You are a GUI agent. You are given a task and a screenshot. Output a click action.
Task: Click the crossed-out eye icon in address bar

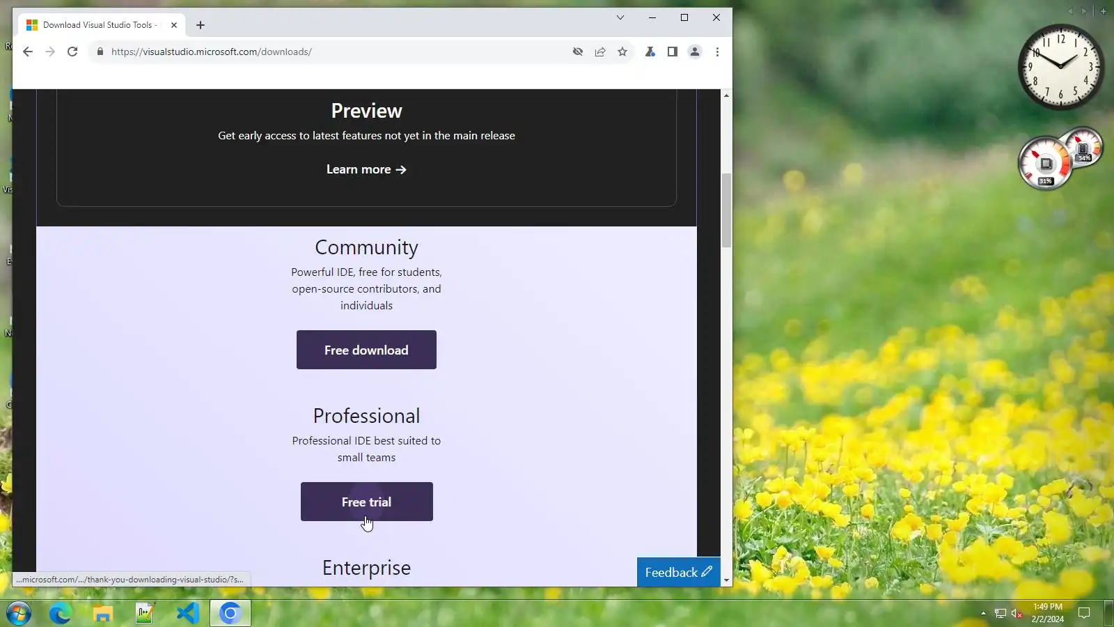[578, 52]
